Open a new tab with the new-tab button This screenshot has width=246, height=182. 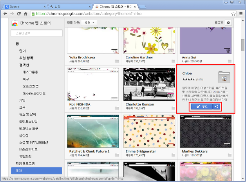pyautogui.click(x=142, y=7)
